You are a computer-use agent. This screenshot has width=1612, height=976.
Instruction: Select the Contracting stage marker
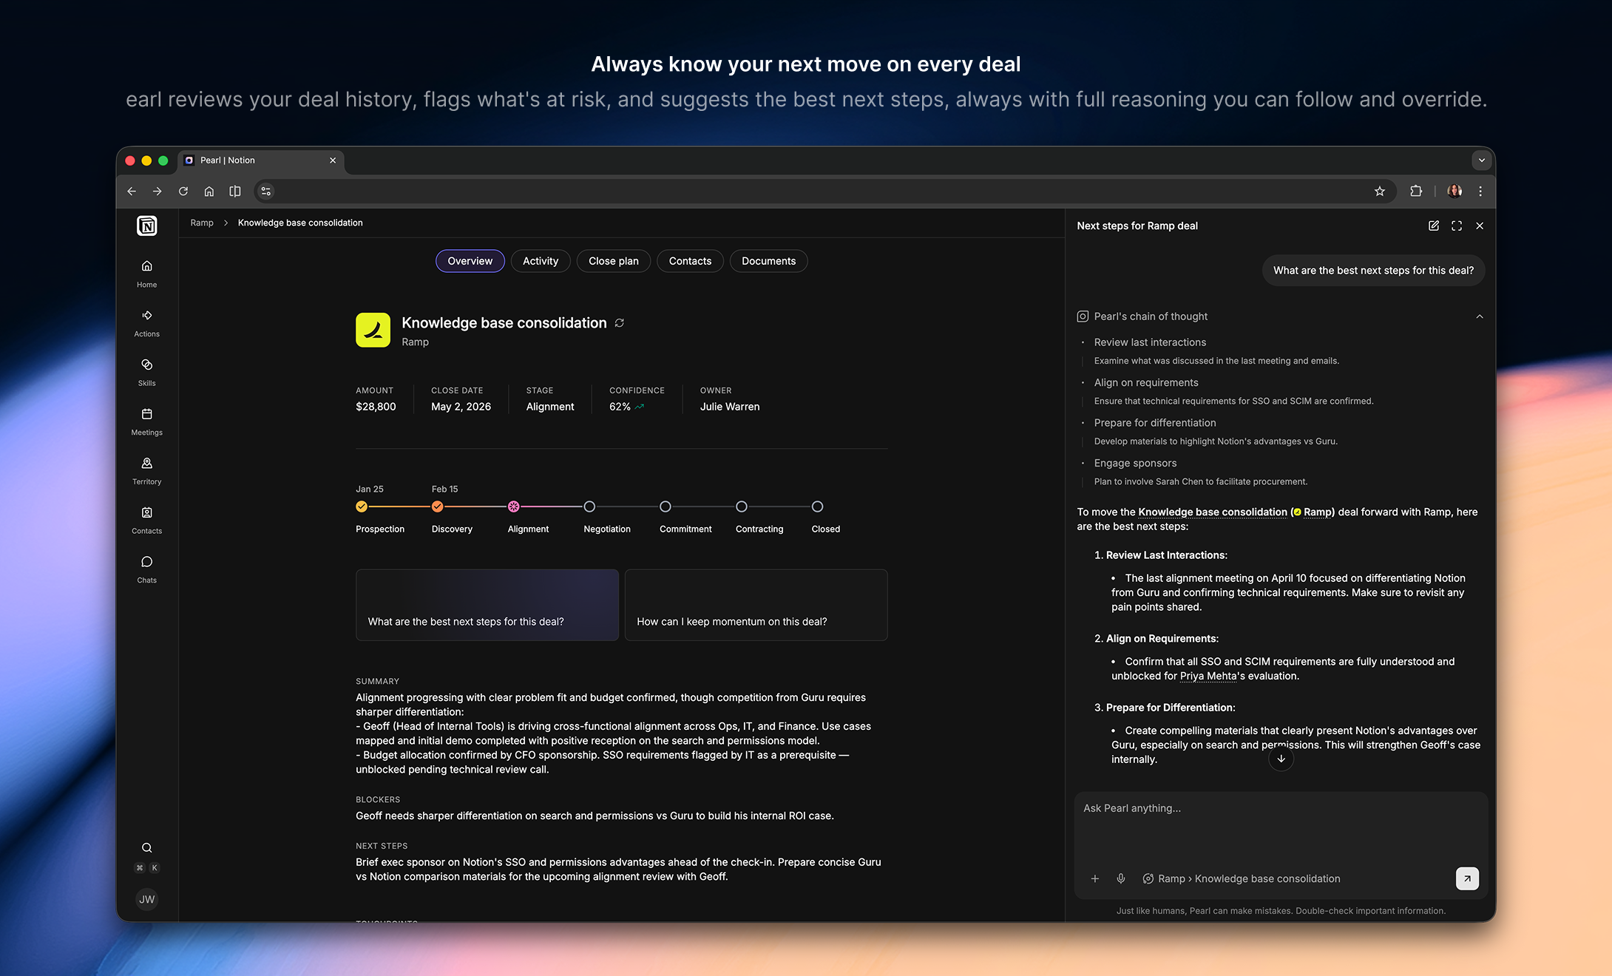point(742,506)
